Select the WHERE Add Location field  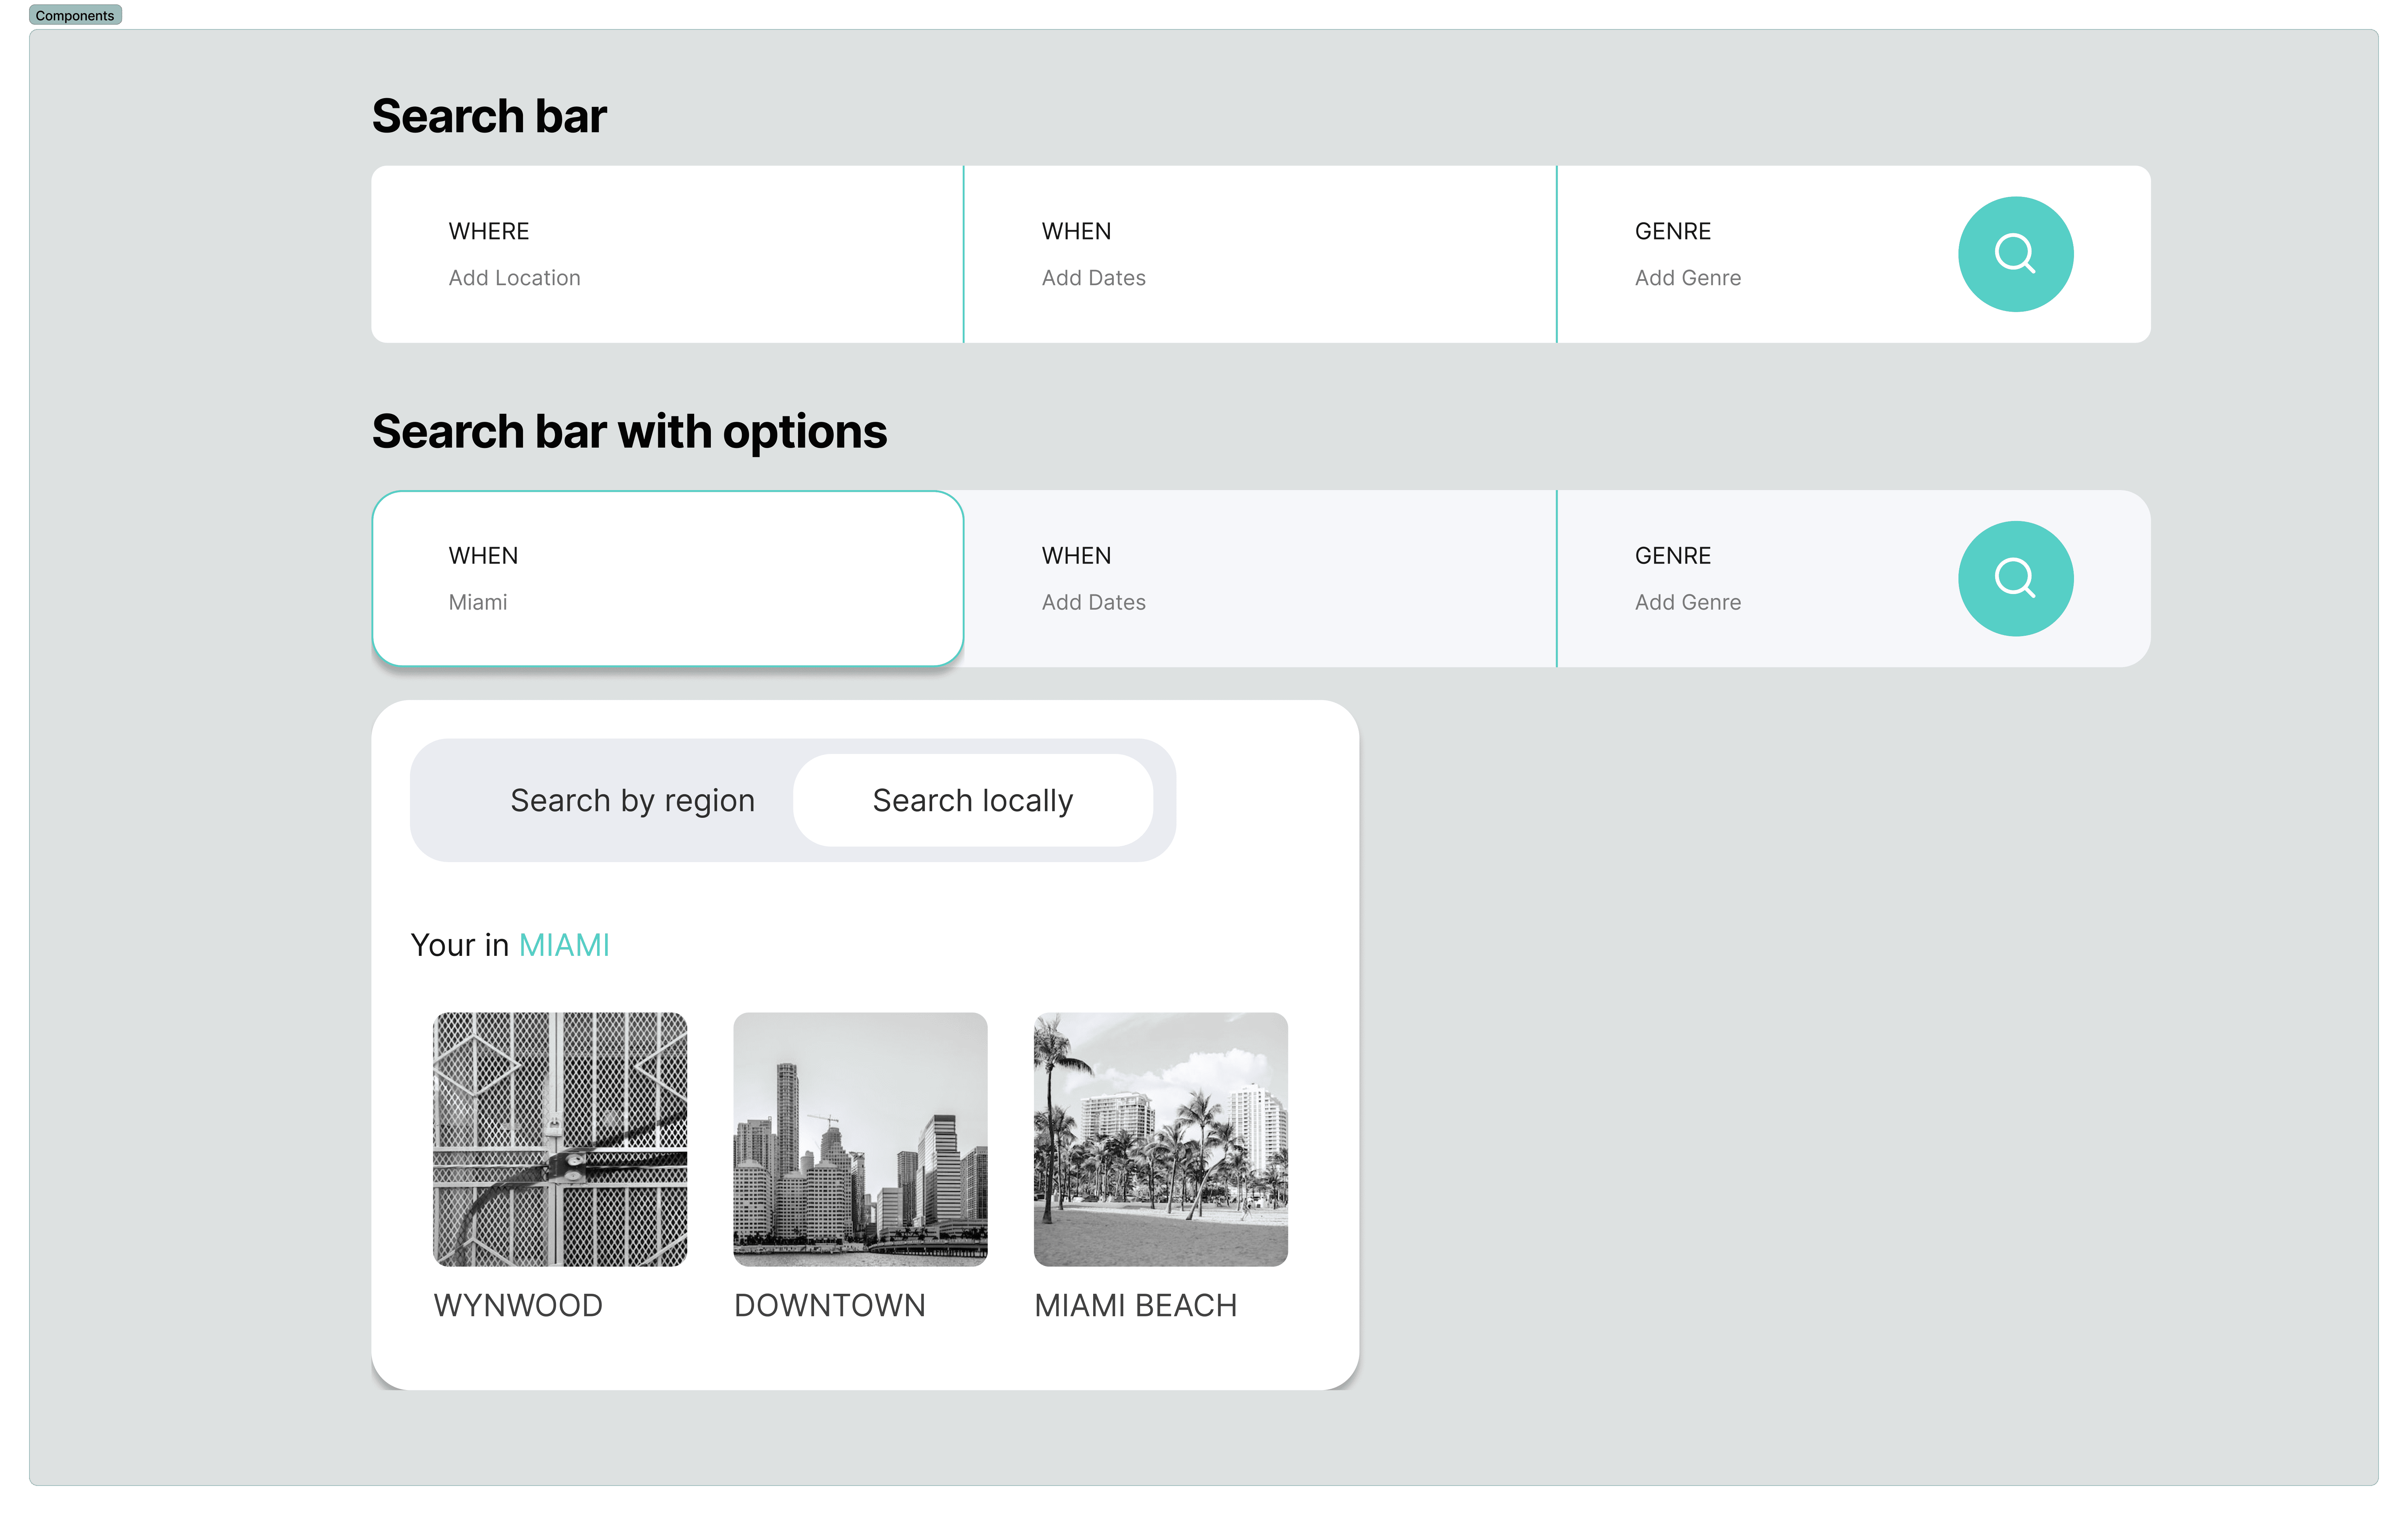(667, 254)
